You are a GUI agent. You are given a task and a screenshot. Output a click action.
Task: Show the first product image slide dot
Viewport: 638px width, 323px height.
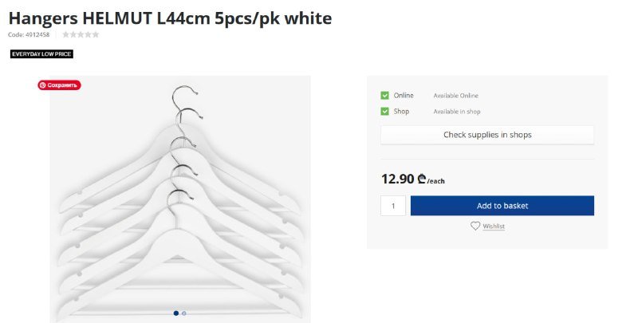176,313
